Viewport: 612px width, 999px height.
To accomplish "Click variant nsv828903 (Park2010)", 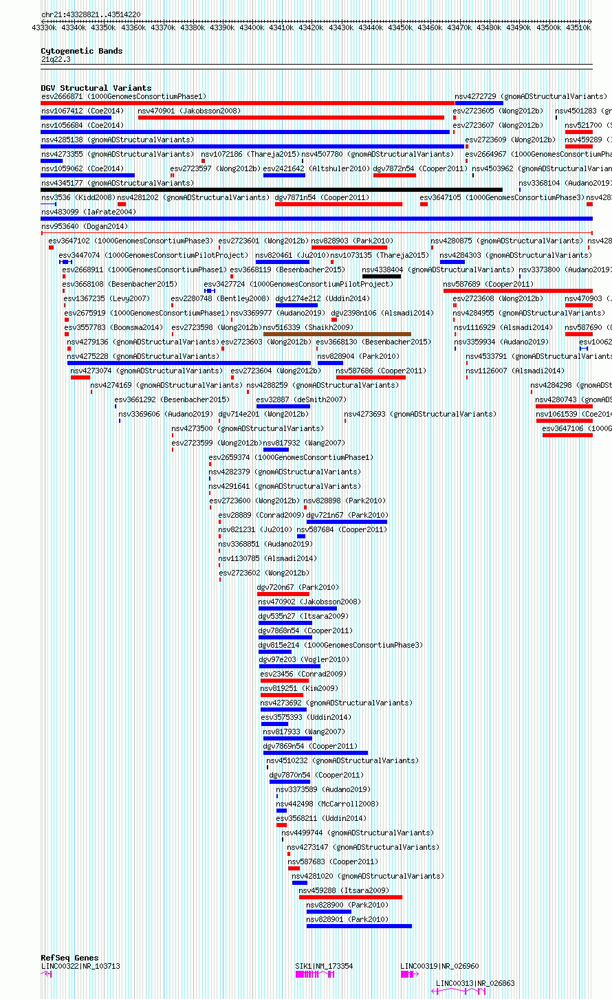I will coord(352,241).
